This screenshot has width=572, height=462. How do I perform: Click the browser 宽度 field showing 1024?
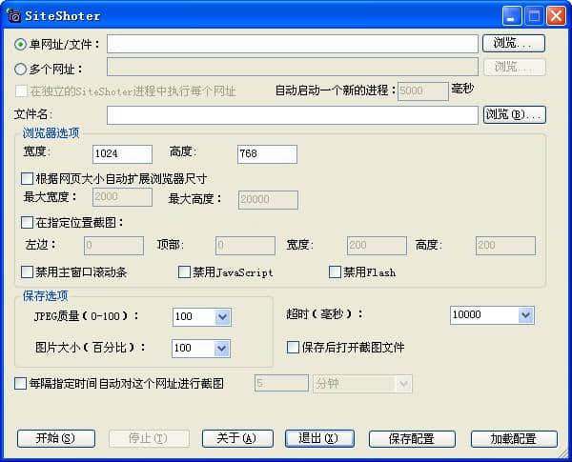pos(122,154)
